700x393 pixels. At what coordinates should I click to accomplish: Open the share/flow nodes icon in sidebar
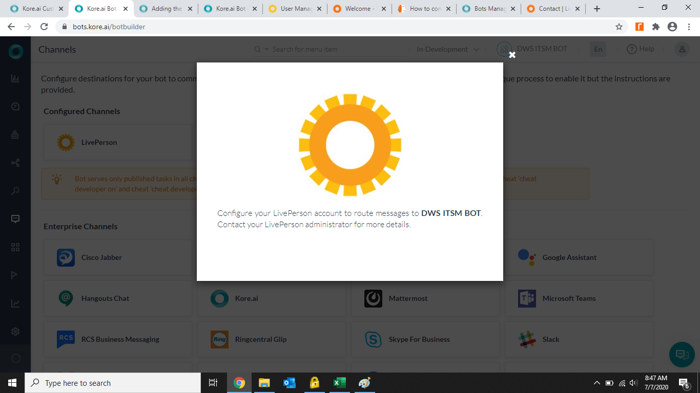[15, 163]
